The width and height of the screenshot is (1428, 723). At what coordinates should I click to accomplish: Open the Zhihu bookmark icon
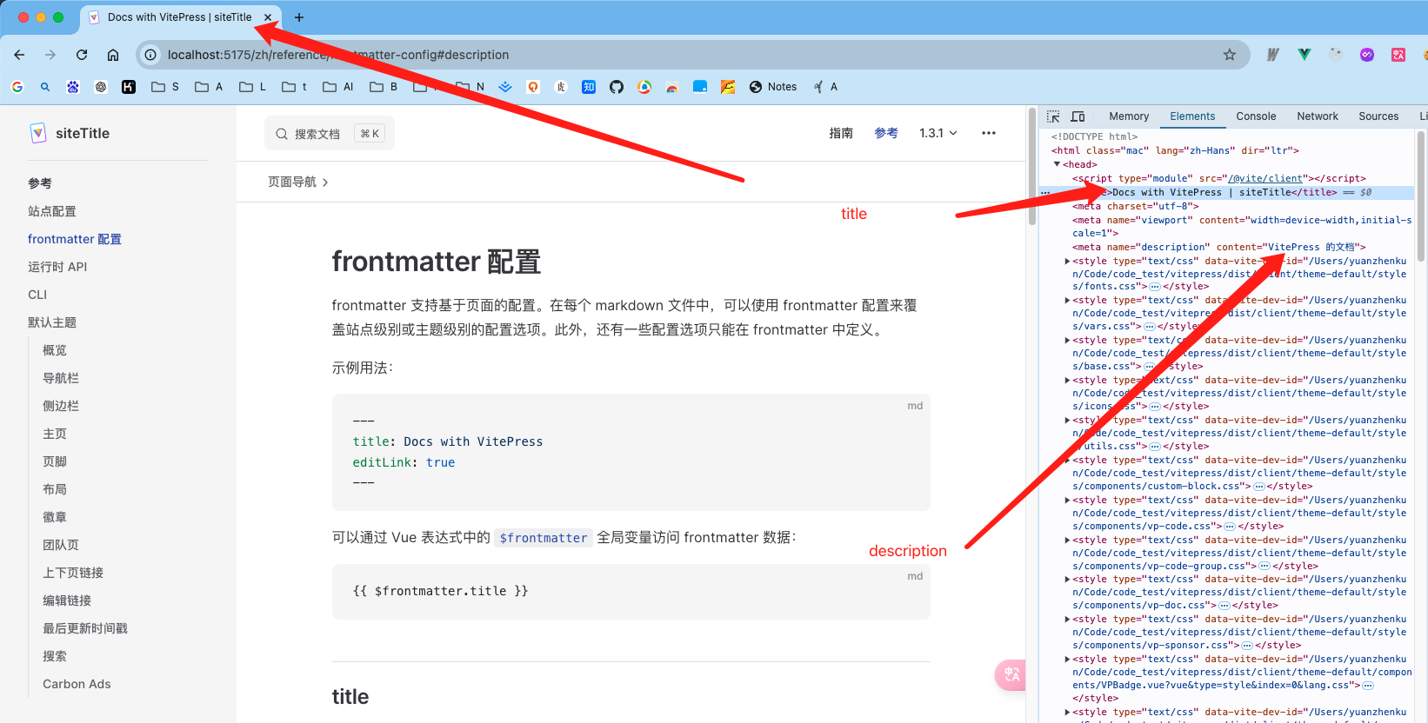[x=589, y=87]
